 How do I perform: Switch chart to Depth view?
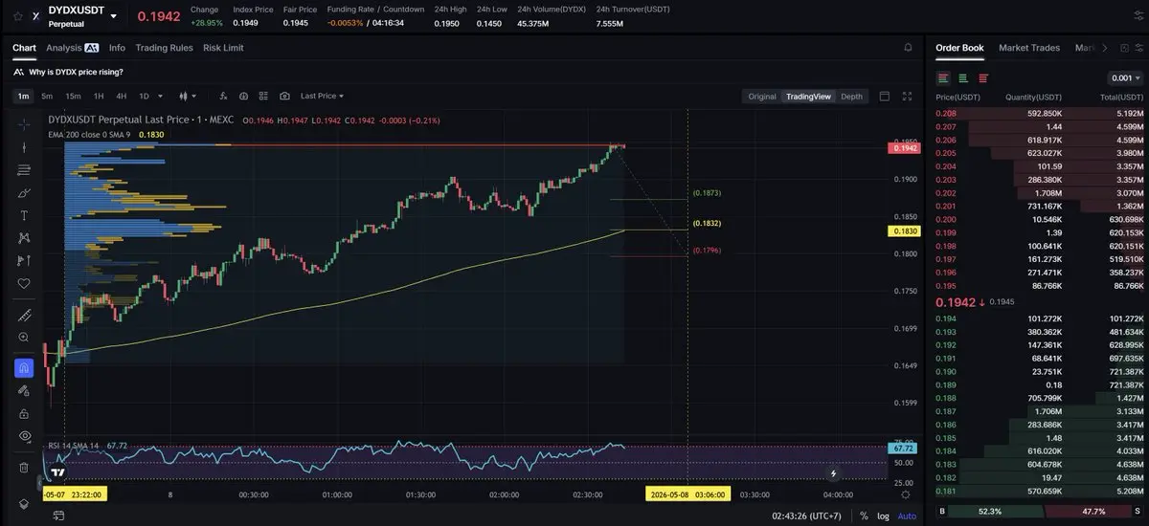[x=851, y=97]
